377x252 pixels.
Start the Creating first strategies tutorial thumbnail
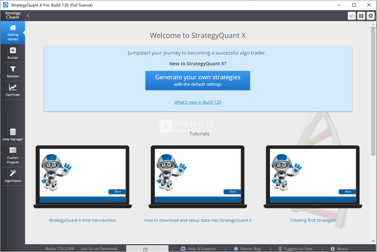click(313, 177)
